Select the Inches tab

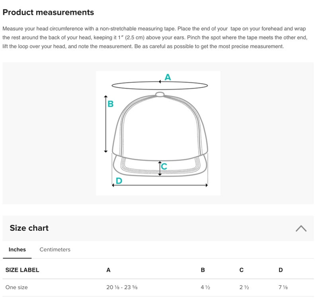pos(17,249)
